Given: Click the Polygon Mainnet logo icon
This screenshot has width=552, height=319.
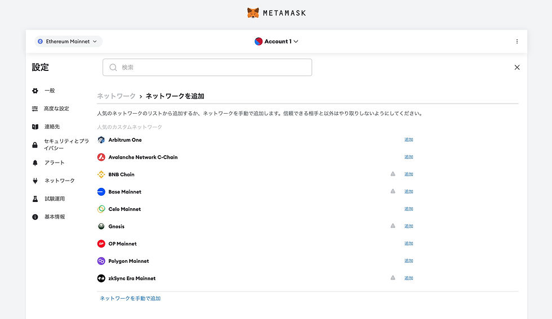Looking at the screenshot, I should (x=101, y=261).
